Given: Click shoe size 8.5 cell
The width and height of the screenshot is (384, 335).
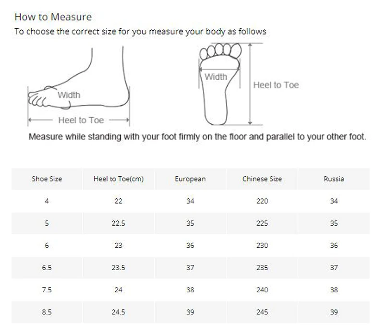Looking at the screenshot, I should pos(47,312).
